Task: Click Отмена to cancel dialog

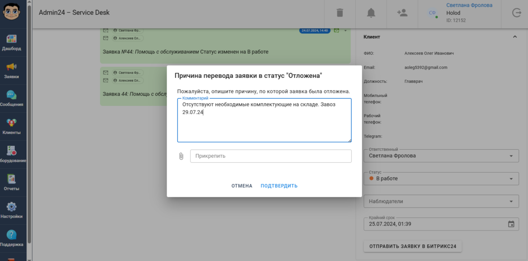Action: (x=242, y=186)
